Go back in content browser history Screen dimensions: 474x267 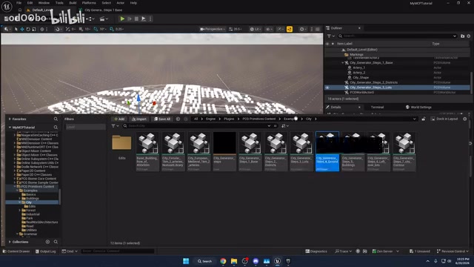click(178, 119)
